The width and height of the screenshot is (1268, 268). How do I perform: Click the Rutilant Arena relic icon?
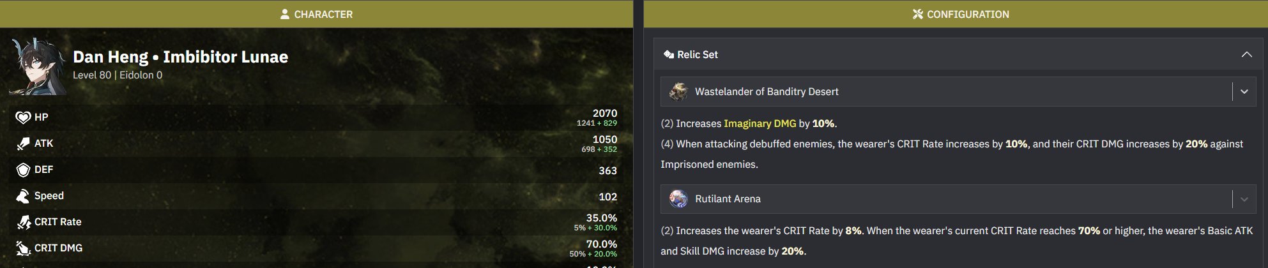(678, 199)
